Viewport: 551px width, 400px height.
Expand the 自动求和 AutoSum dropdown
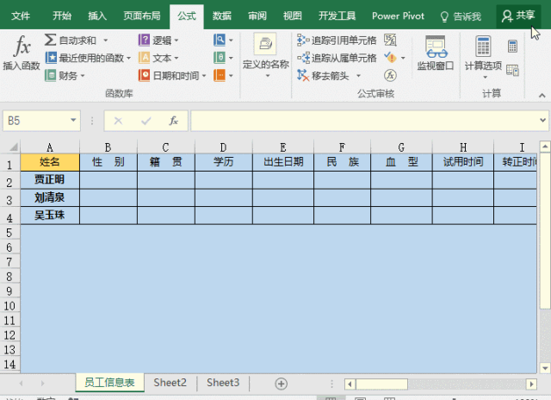point(105,41)
